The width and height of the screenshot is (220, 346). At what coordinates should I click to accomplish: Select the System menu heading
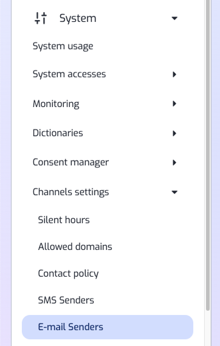click(x=78, y=18)
